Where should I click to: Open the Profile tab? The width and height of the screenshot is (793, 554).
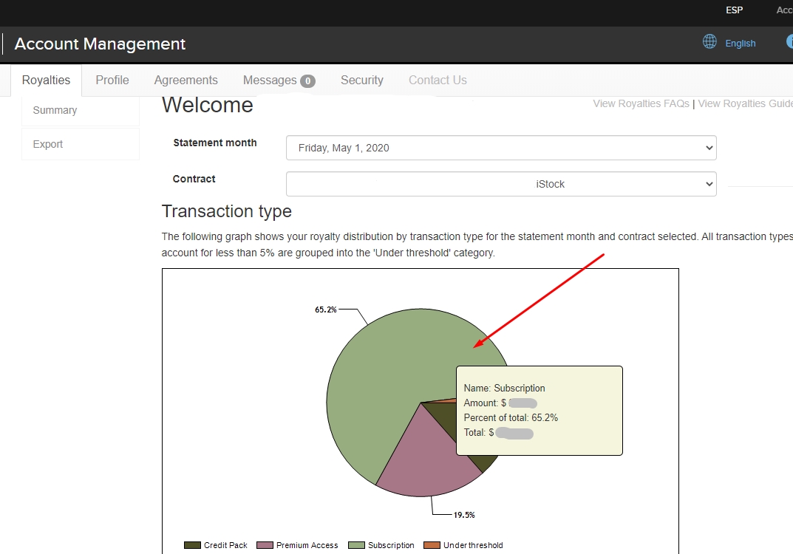[112, 81]
